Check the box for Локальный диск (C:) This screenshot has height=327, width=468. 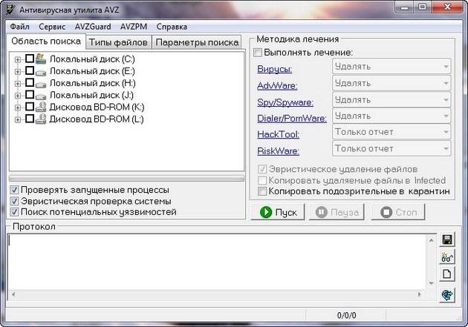(x=30, y=59)
